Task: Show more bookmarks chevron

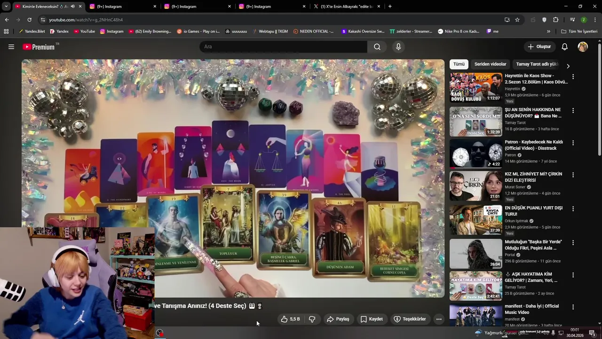Action: click(x=548, y=32)
